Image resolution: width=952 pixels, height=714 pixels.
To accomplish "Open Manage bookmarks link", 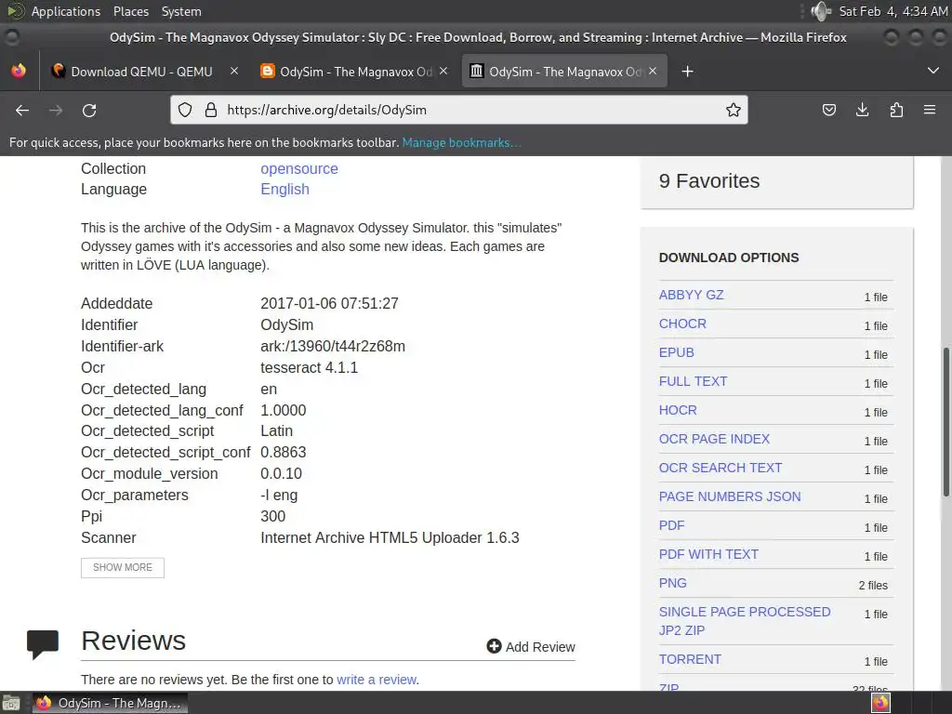I will coord(461,142).
